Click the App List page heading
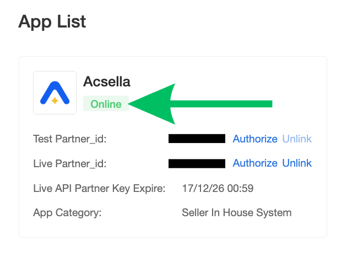The height and width of the screenshot is (253, 347). 52,22
